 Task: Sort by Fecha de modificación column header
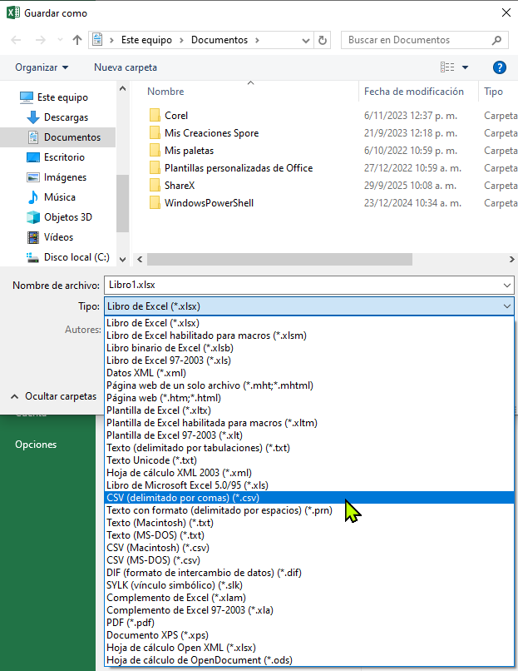click(x=413, y=92)
